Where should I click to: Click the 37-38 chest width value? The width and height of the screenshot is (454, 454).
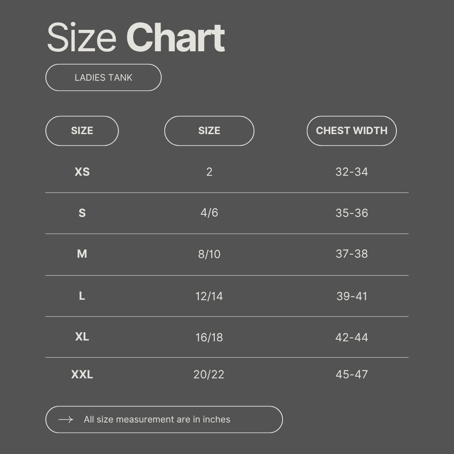point(351,254)
